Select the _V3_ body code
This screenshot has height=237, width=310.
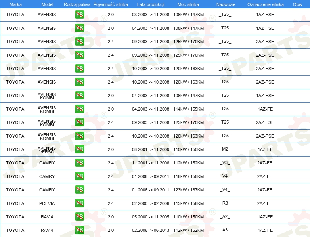click(x=225, y=162)
